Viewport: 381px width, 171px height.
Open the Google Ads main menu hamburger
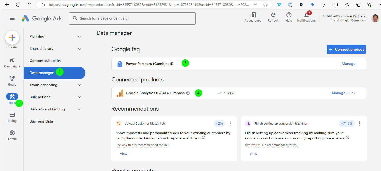tap(12, 18)
